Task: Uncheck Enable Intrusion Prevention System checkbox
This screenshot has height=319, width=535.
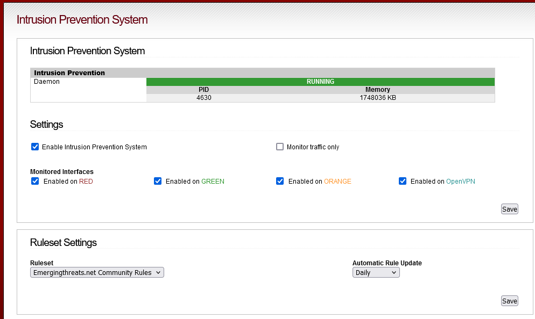Action: pos(35,147)
